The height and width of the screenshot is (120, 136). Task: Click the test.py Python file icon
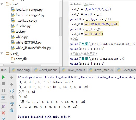tap(13, 31)
